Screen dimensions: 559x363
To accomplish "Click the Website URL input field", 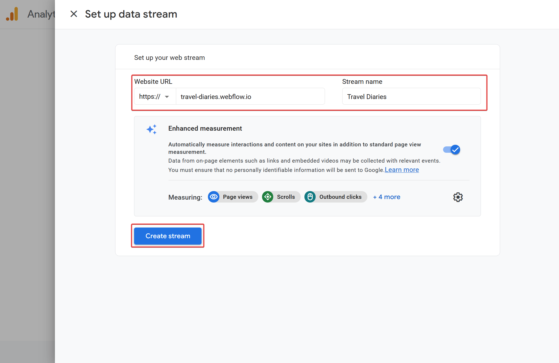I will point(250,97).
